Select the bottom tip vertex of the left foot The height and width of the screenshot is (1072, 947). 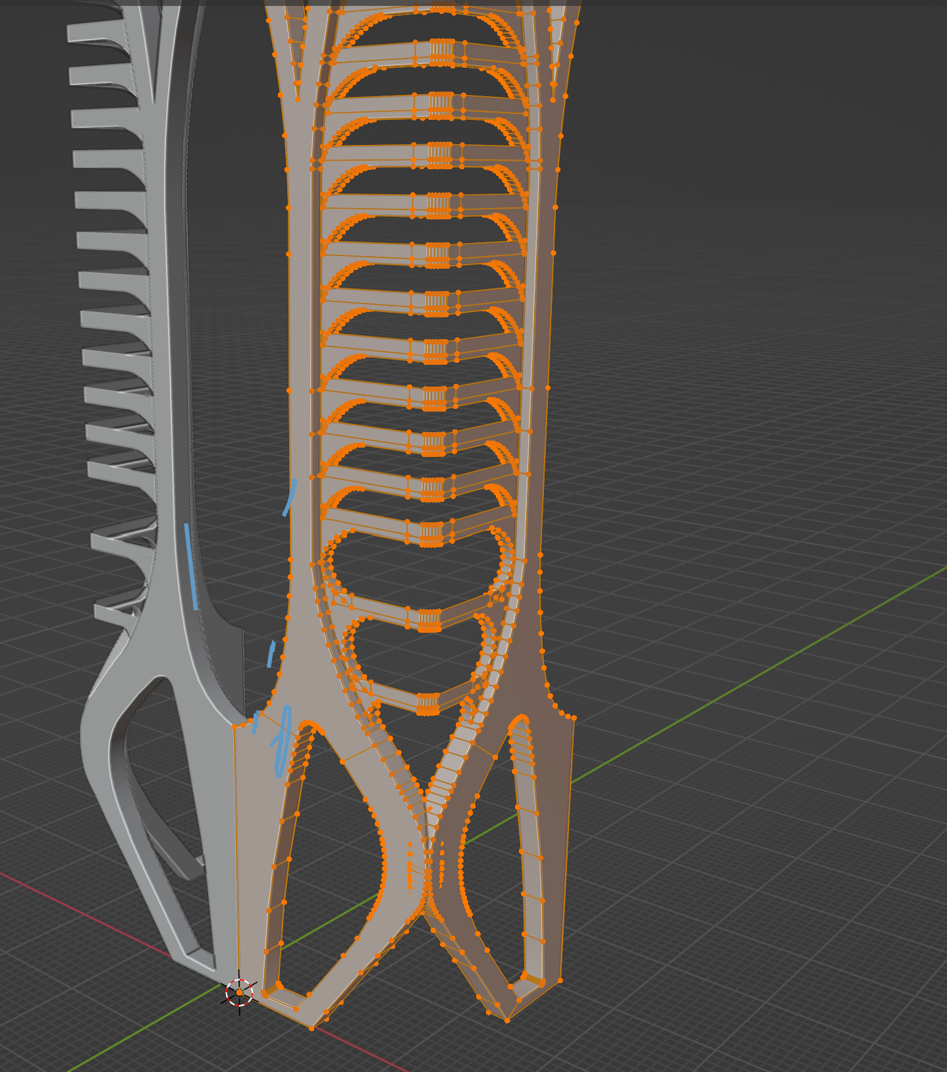(311, 1027)
